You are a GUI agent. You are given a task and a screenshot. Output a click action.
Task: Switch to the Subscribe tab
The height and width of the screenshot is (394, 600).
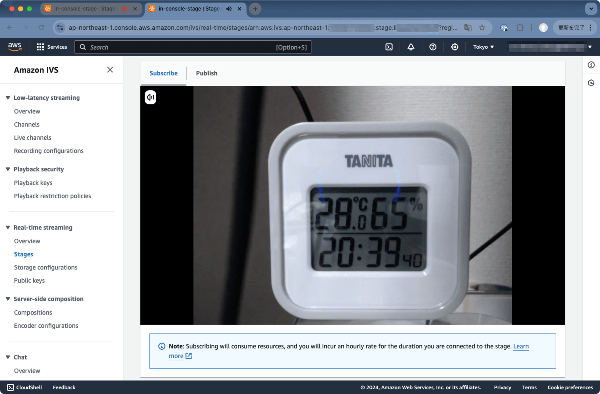point(163,73)
